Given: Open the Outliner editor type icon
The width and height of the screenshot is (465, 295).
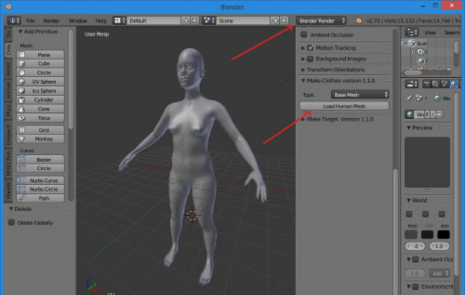Looking at the screenshot, I should click(x=411, y=32).
